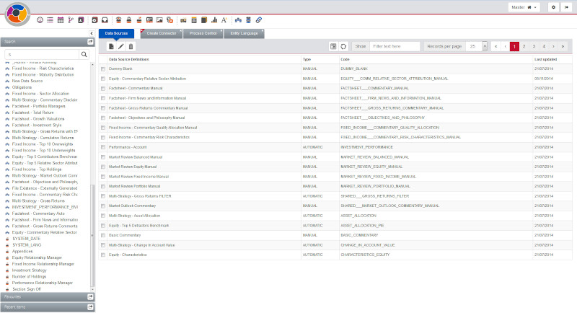Check the Market Outlook Commentary row checkbox
This screenshot has width=577, height=313.
(103, 206)
